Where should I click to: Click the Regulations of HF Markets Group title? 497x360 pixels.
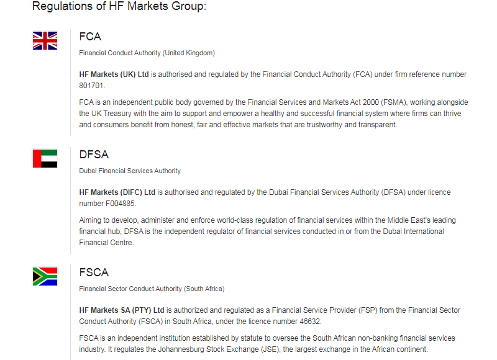119,6
